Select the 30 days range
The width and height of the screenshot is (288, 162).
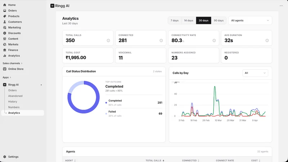(x=203, y=21)
